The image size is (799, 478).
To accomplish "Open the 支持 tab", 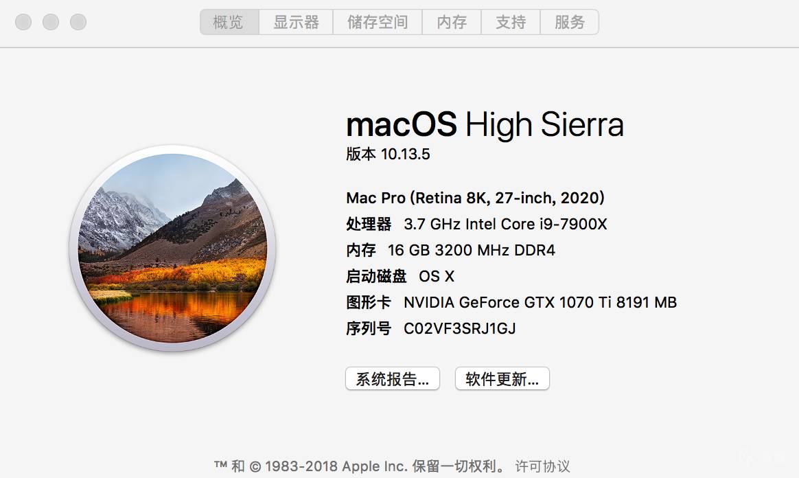I will 511,22.
